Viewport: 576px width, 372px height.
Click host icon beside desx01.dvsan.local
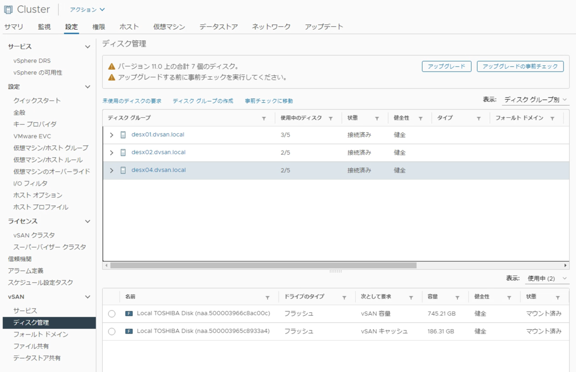point(123,135)
